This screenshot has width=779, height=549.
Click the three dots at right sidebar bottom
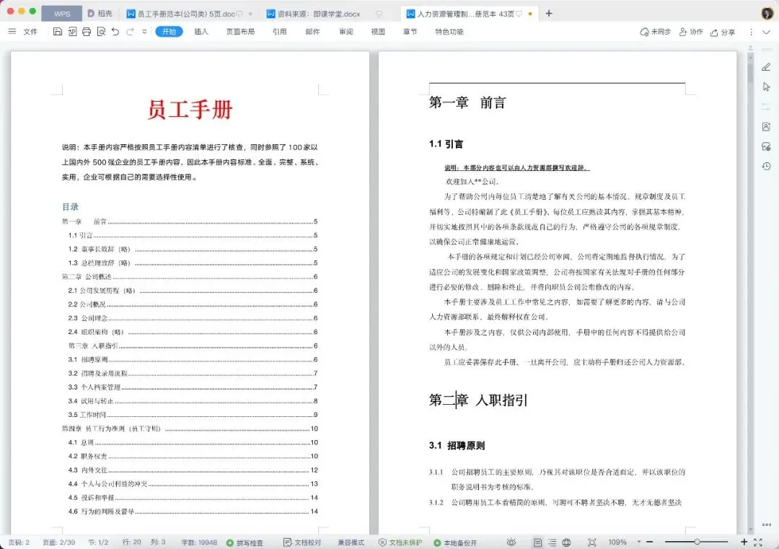[767, 524]
